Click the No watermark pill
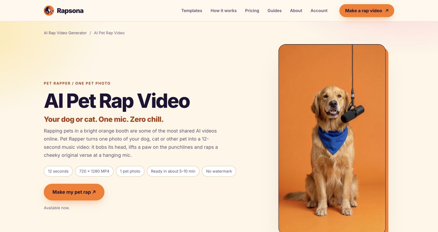438x232 pixels. [x=219, y=171]
